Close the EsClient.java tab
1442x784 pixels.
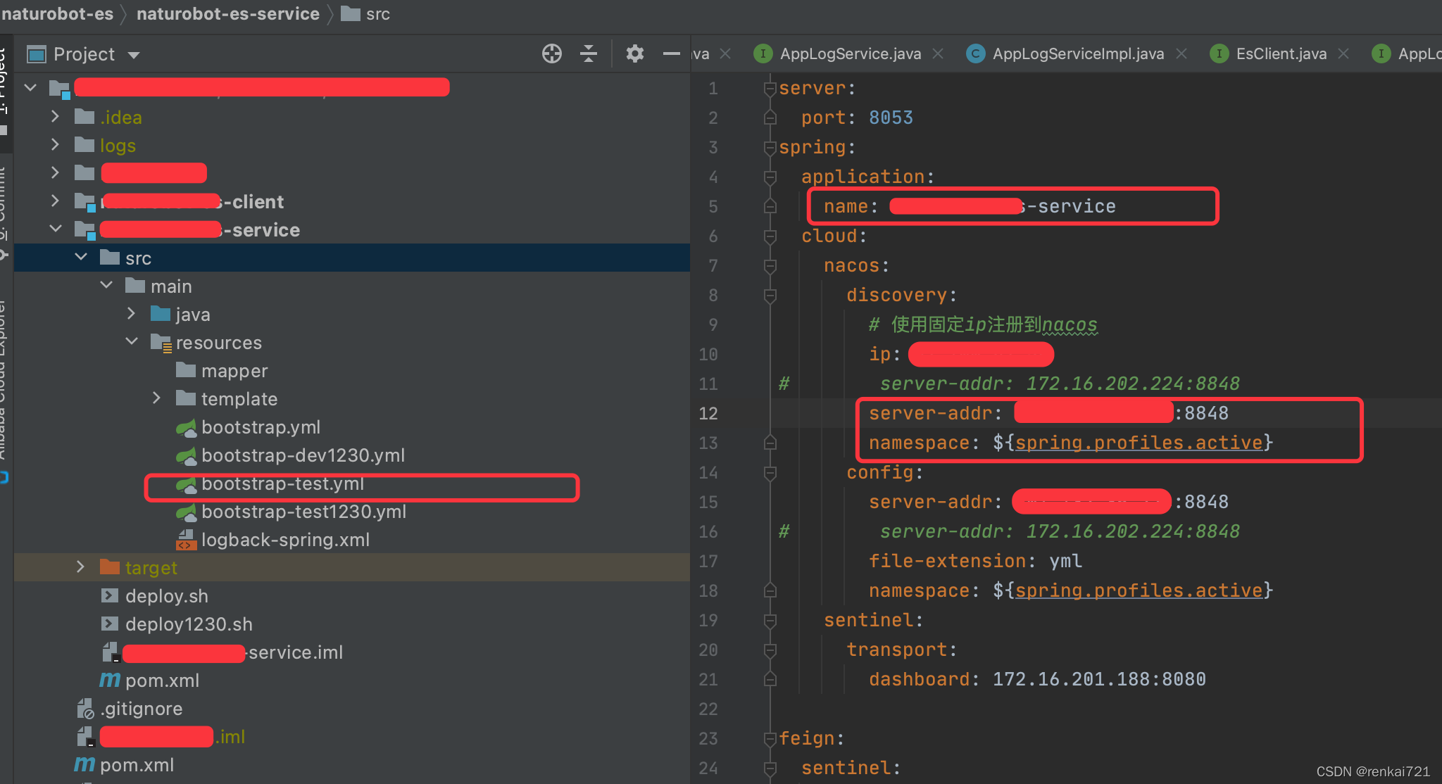[x=1343, y=53]
